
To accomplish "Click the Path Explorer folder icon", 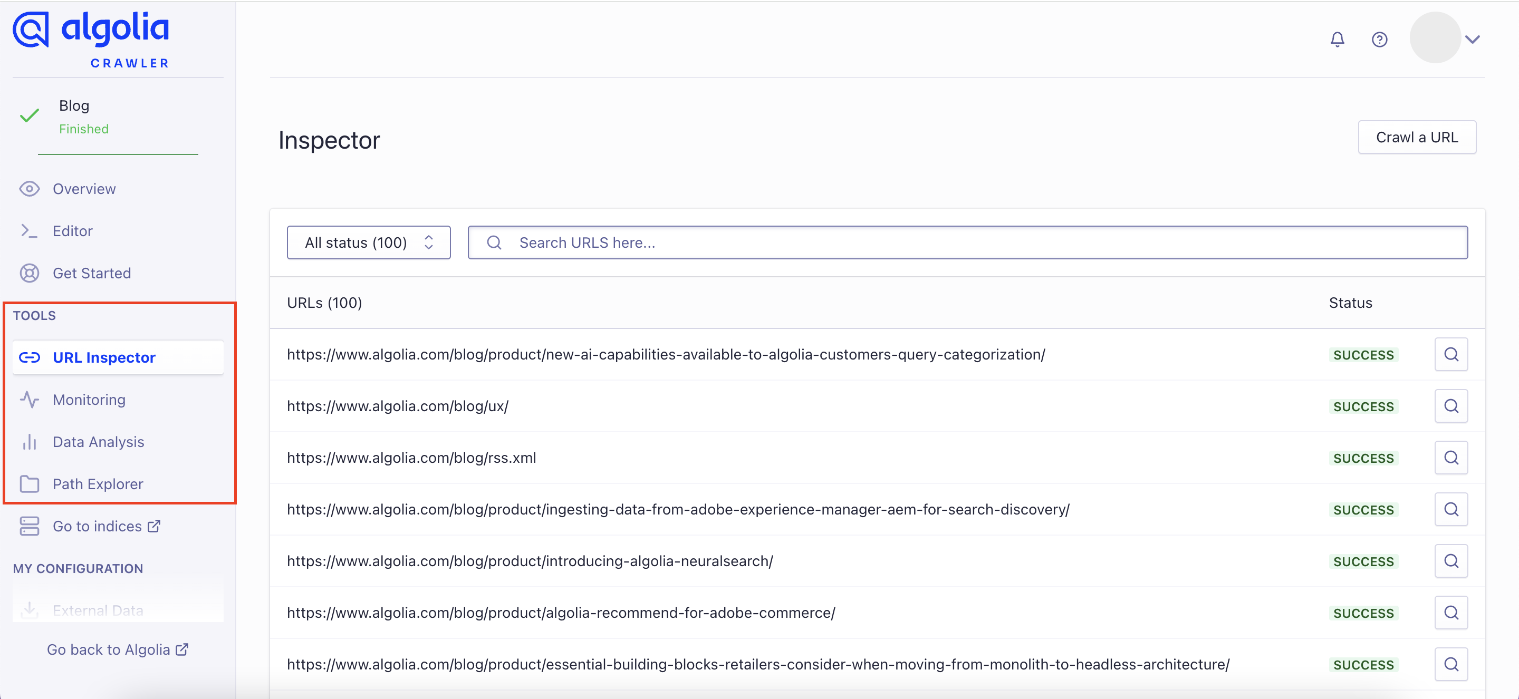I will point(30,484).
